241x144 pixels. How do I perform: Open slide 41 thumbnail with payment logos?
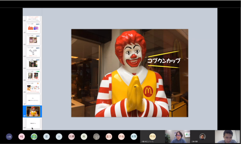[33, 28]
